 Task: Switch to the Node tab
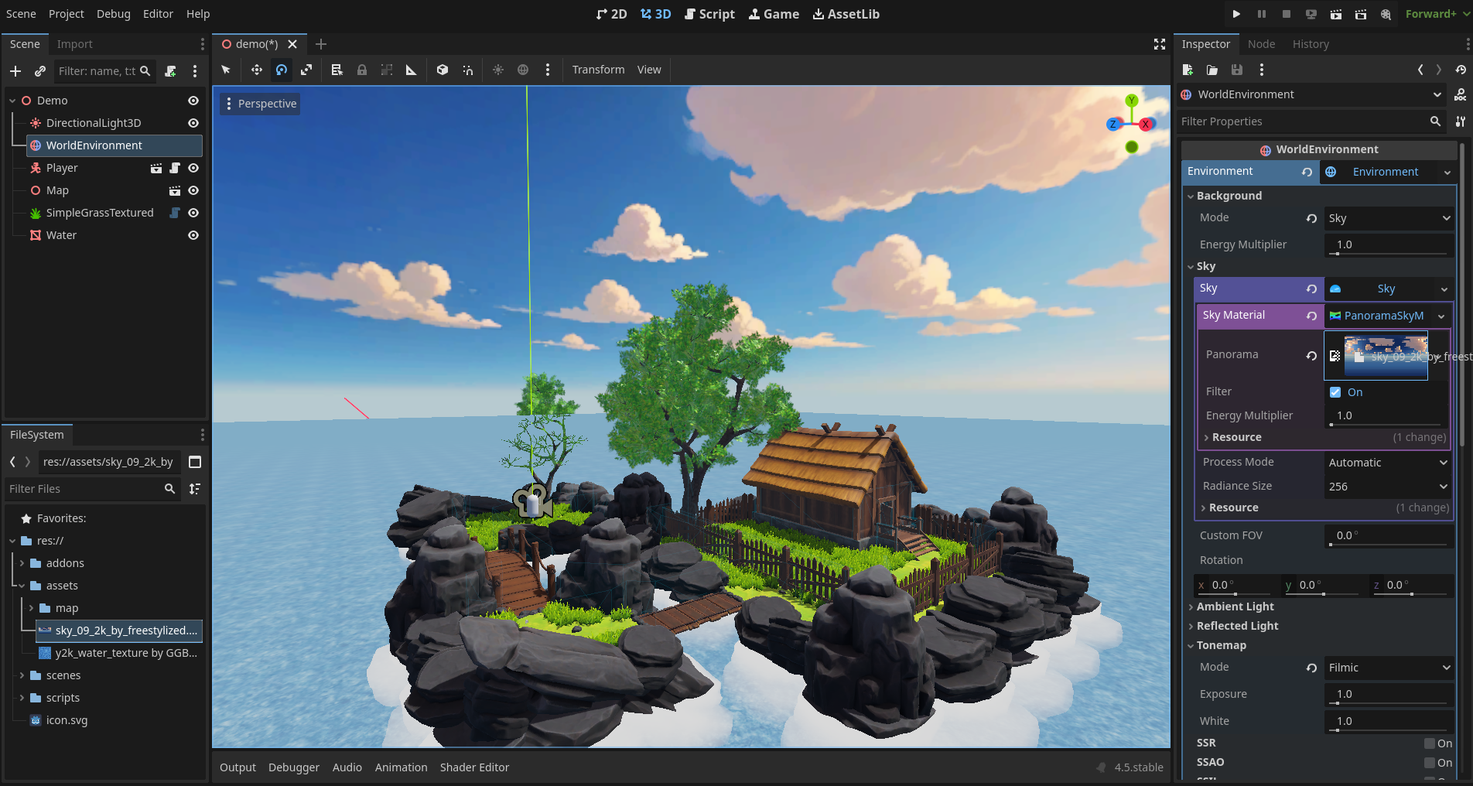1261,44
